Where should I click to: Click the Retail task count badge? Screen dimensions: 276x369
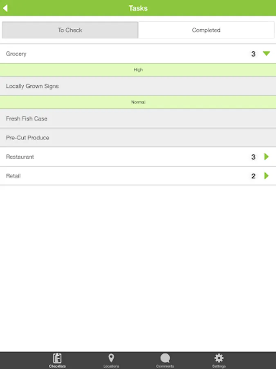(x=253, y=176)
